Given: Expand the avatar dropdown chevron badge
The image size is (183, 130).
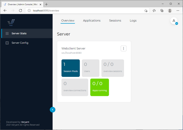Looking at the screenshot, I should point(177,23).
